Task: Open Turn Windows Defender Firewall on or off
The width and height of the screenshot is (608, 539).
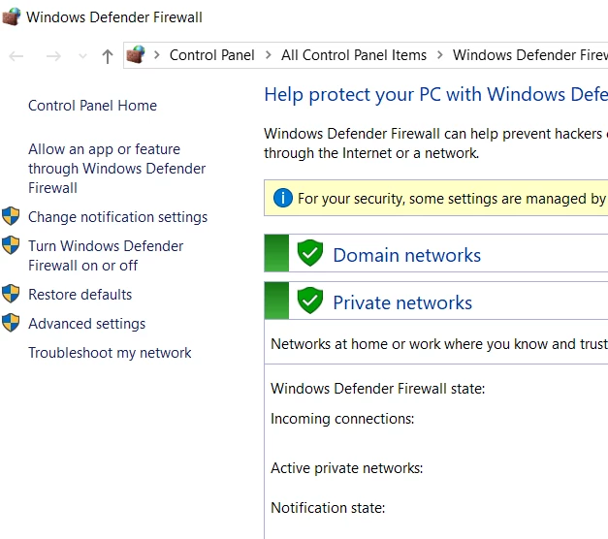Action: [x=106, y=256]
